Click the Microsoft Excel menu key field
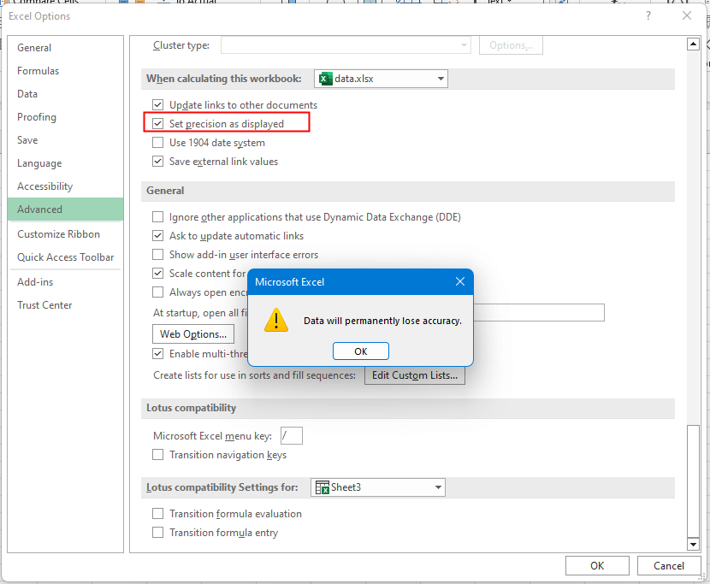 click(x=292, y=436)
